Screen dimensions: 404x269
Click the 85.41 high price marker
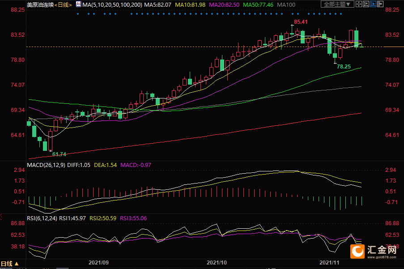(301, 22)
